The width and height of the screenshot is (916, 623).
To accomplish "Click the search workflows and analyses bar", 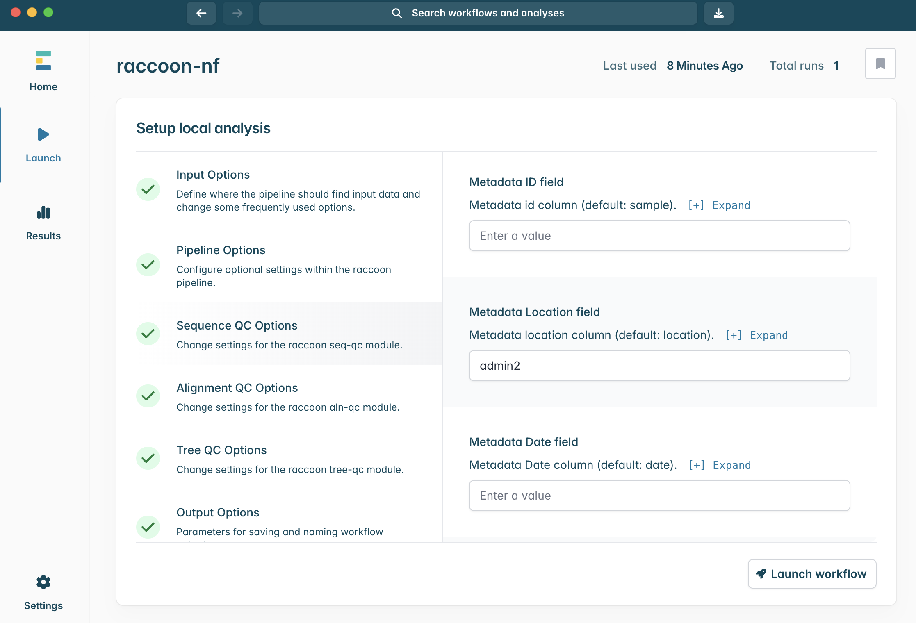I will tap(478, 13).
